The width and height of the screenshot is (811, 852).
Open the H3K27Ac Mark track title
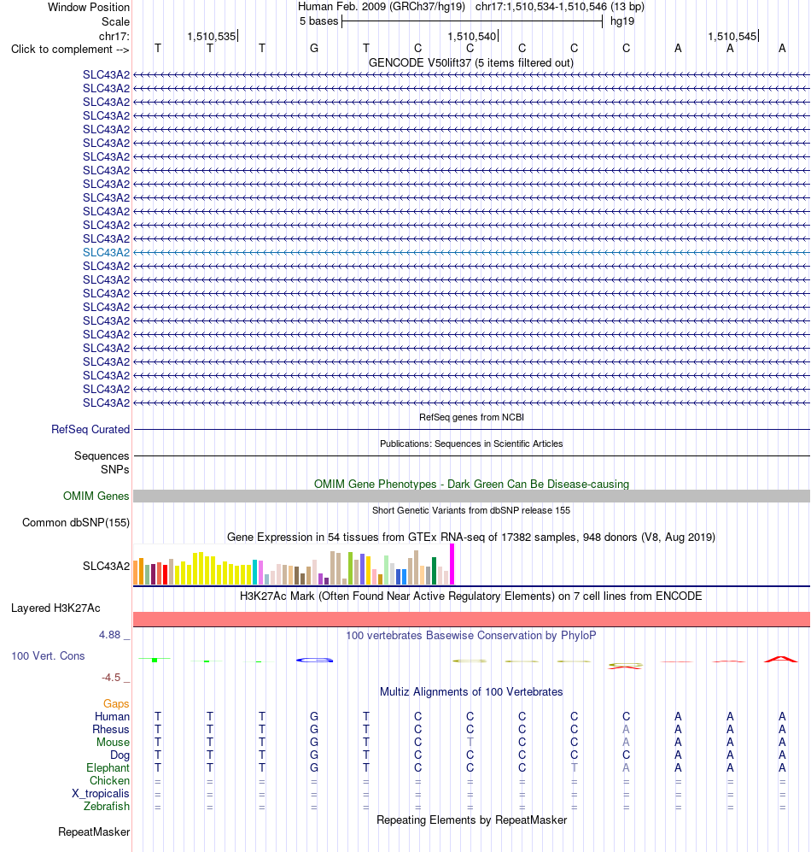tap(470, 596)
